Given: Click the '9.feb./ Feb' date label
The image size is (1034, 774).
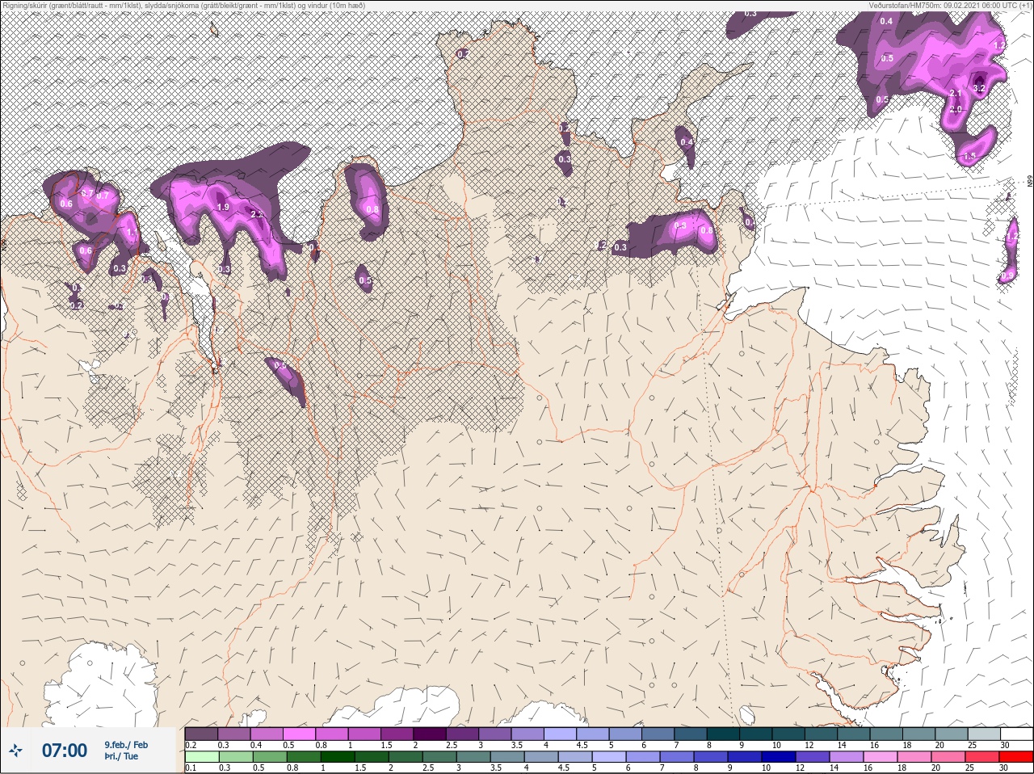Looking at the screenshot, I should (126, 745).
